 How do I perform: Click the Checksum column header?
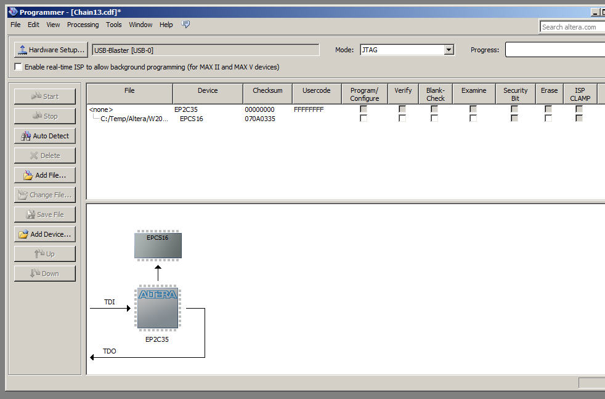tap(267, 94)
